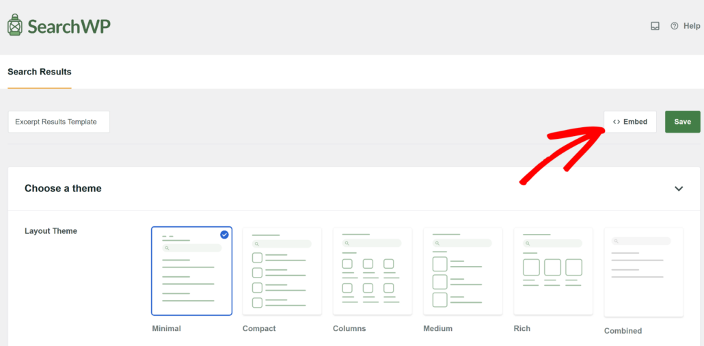704x346 pixels.
Task: Click the Layout Theme label
Action: [x=51, y=231]
